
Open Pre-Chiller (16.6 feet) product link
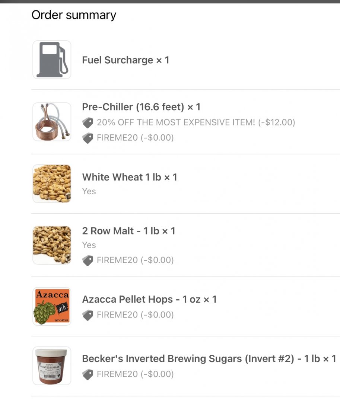click(x=141, y=107)
